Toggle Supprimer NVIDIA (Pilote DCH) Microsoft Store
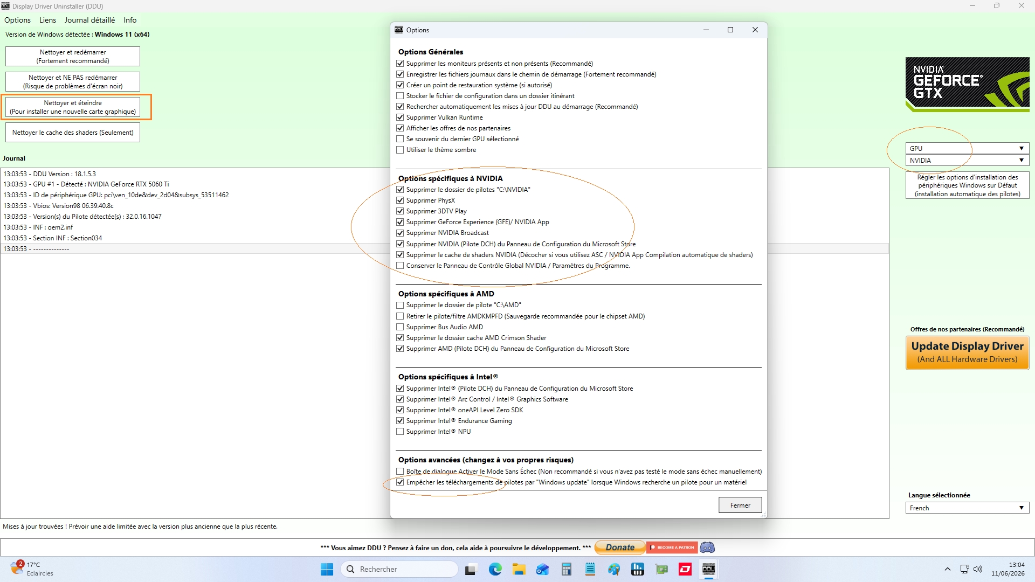The height and width of the screenshot is (582, 1035). 400,244
